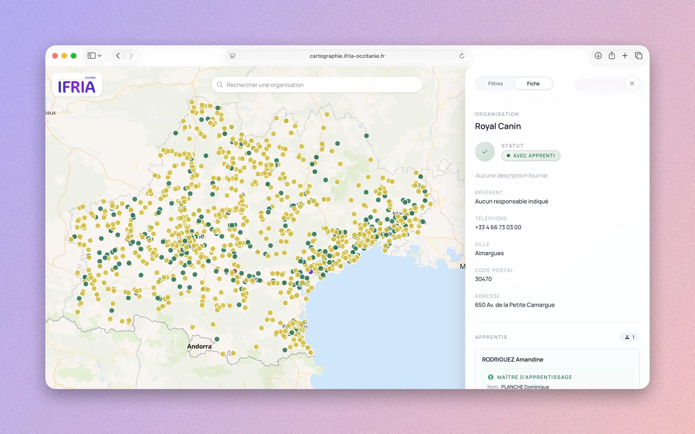Go forward with the browser forward arrow
Viewport: 695px width, 434px height.
pos(131,56)
